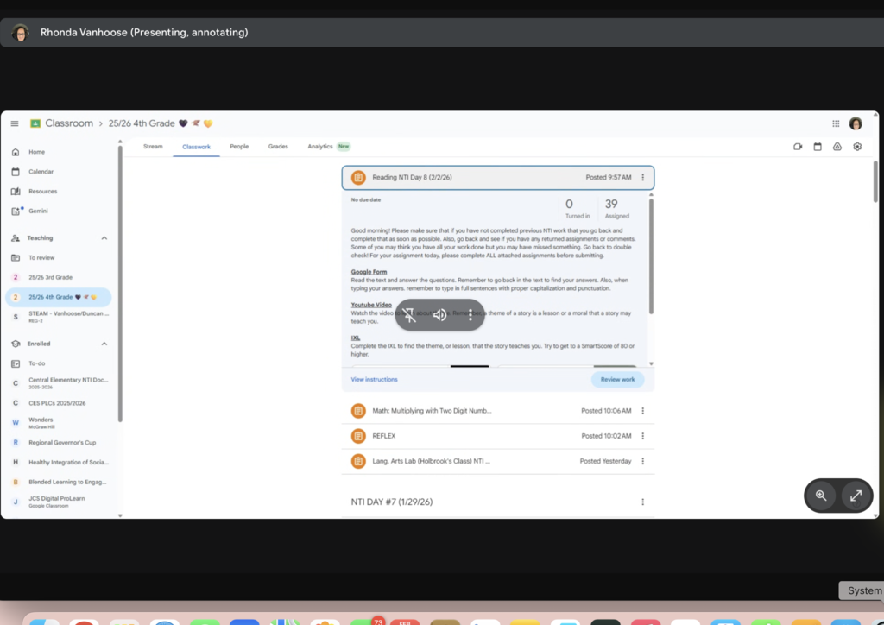Toggle audio with the floating speaker icon
Viewport: 884px width, 625px height.
tap(440, 315)
